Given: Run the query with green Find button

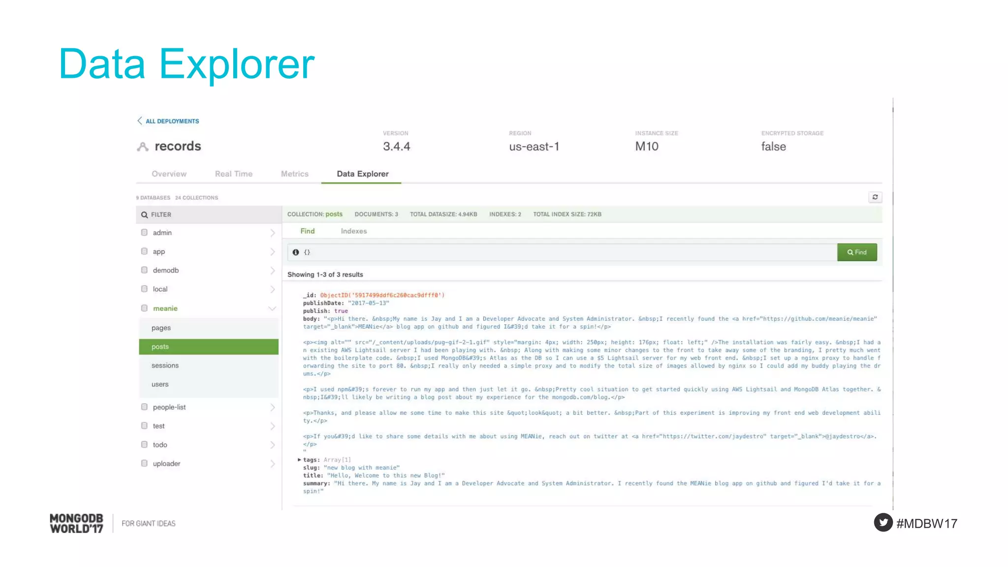Looking at the screenshot, I should click(x=857, y=252).
